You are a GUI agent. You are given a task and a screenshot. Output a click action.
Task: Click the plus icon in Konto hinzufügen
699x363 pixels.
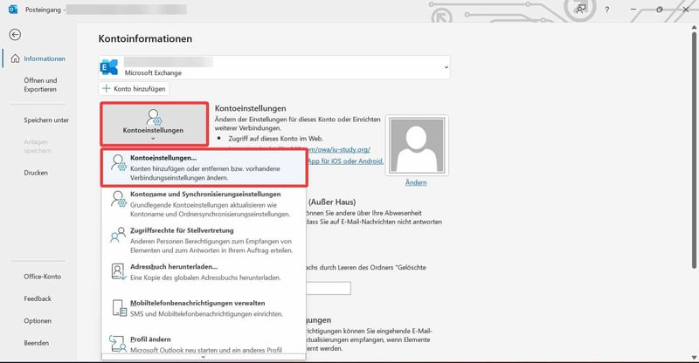click(x=106, y=89)
